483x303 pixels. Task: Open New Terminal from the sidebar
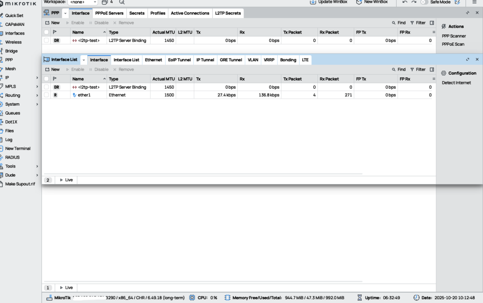[17, 148]
